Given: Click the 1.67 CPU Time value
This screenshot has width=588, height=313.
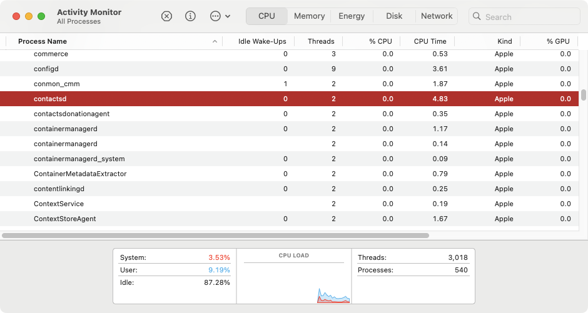Looking at the screenshot, I should pos(440,219).
